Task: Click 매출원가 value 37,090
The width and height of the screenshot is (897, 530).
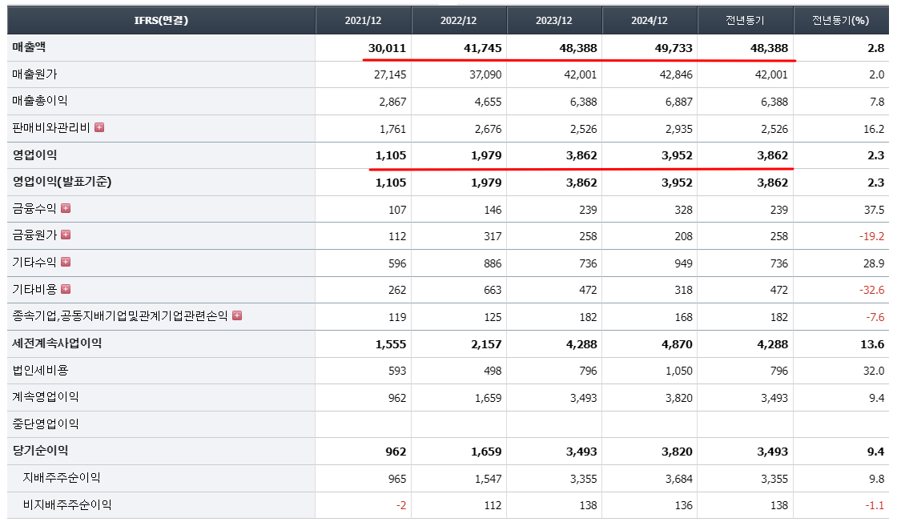Action: (485, 75)
